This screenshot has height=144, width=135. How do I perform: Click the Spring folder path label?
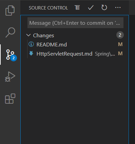[x=105, y=54]
